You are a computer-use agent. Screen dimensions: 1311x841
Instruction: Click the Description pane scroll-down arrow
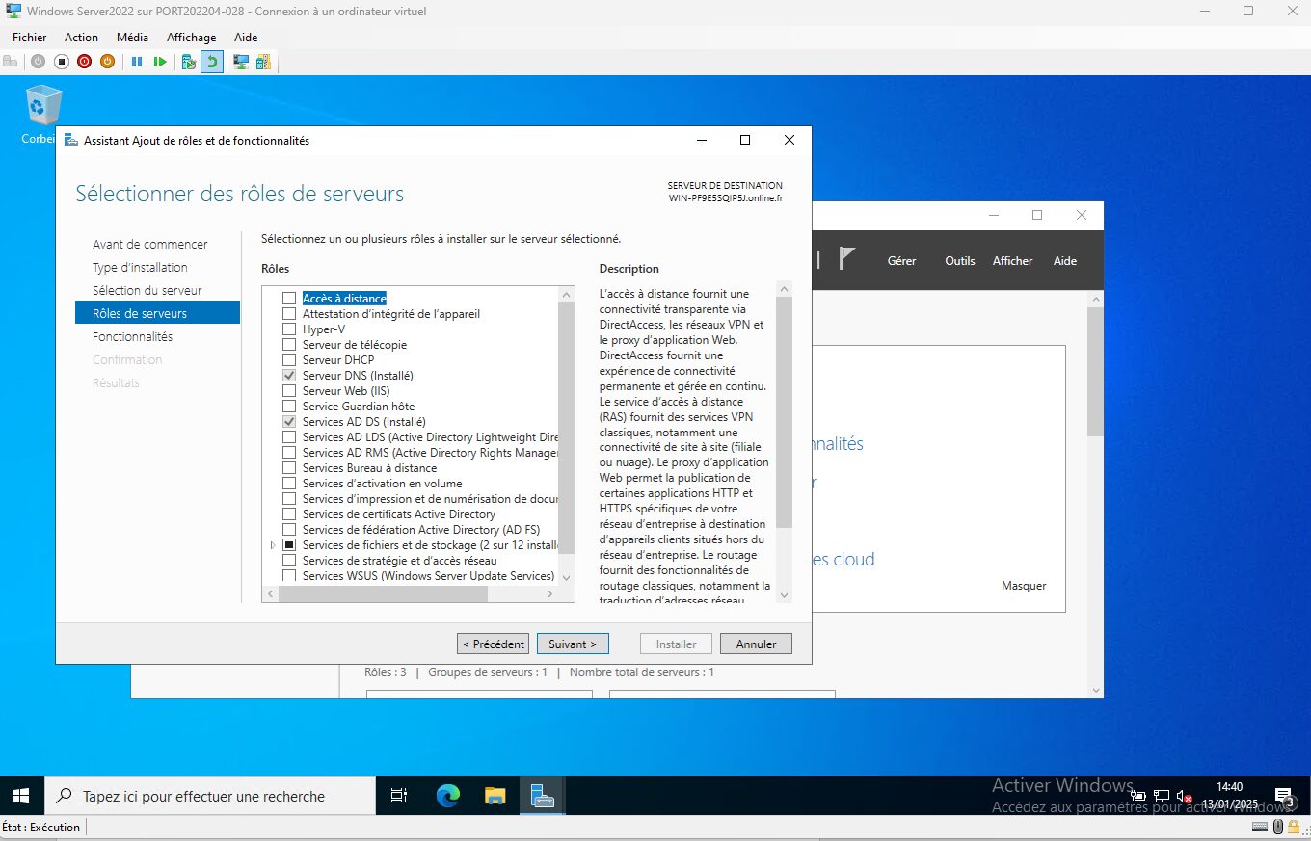[784, 595]
